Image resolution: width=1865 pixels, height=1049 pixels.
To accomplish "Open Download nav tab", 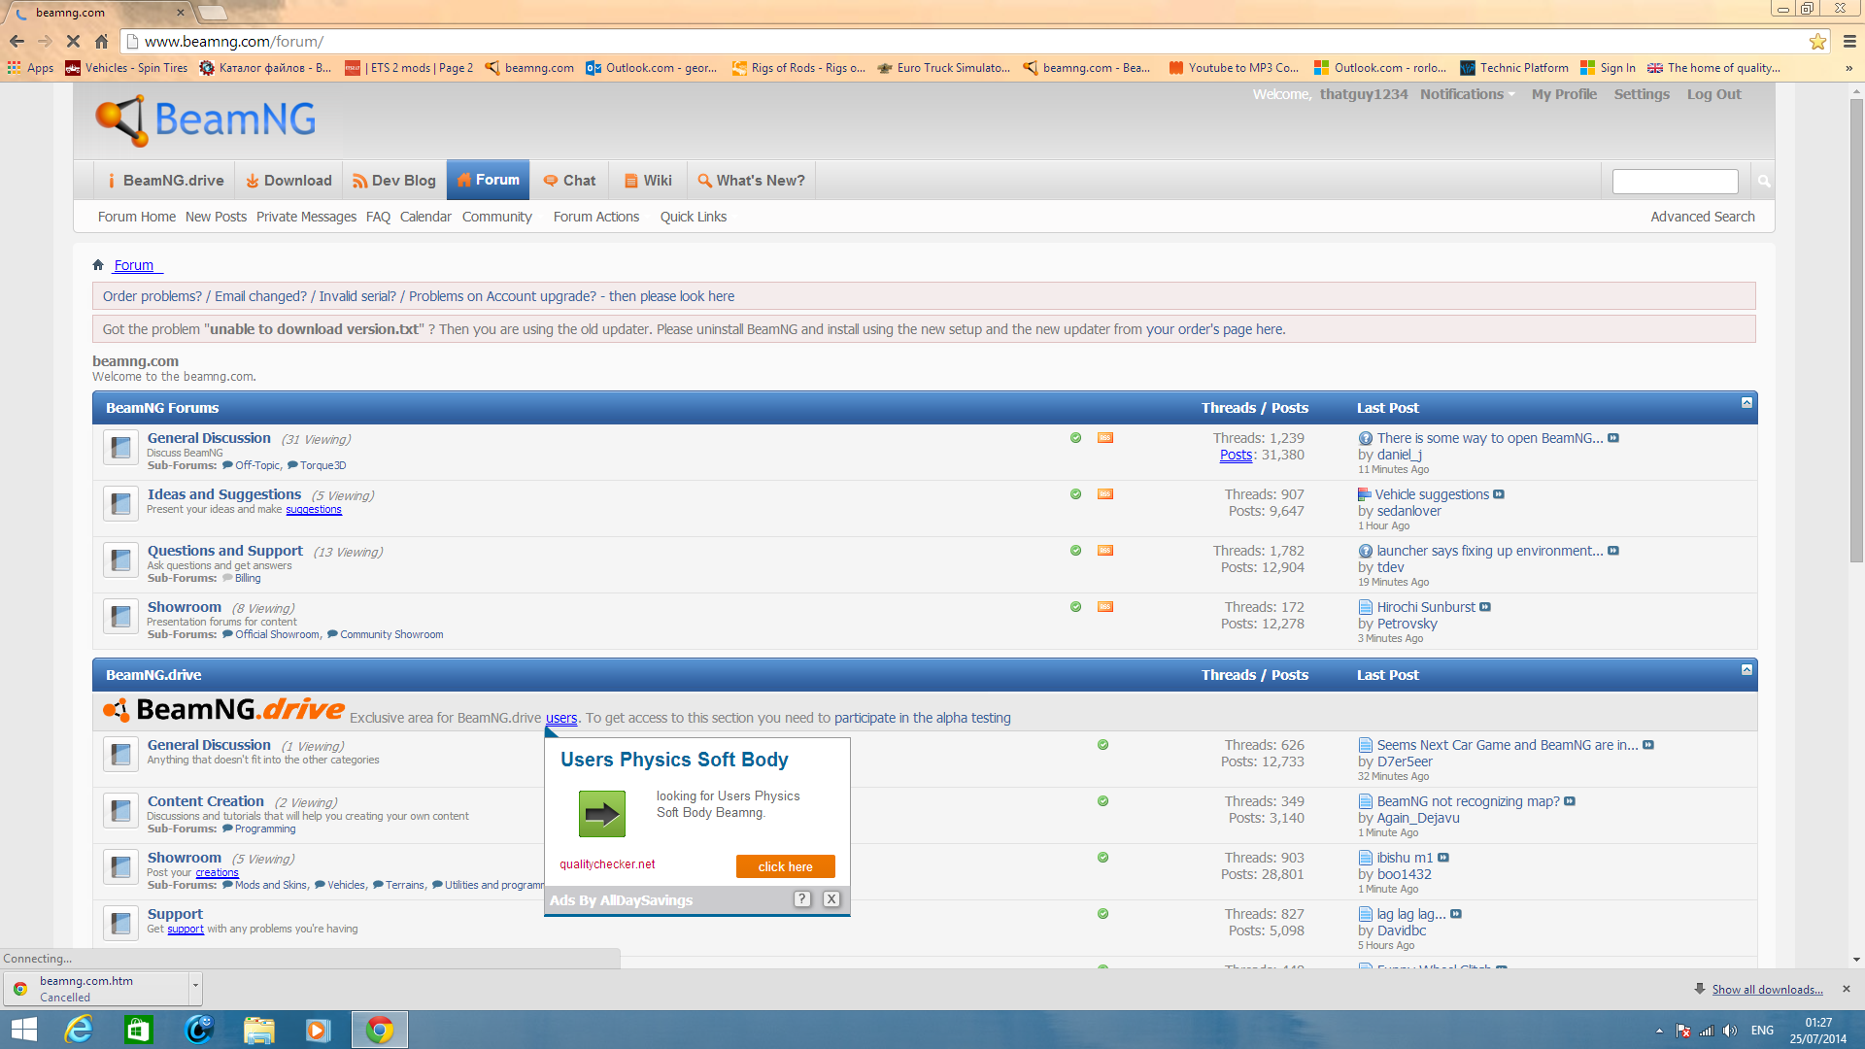I will pos(288,181).
